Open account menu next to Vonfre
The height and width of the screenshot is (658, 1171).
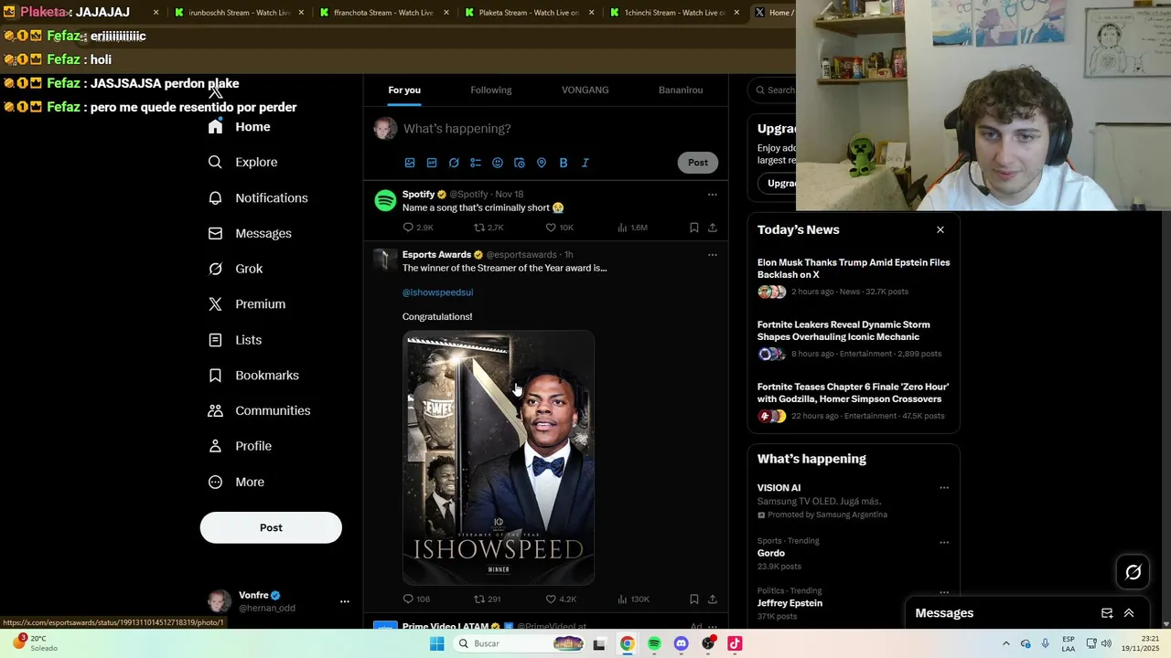click(345, 601)
